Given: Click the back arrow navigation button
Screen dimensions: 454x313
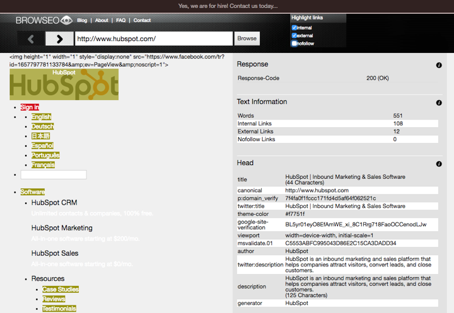Looking at the screenshot, I should (31, 39).
